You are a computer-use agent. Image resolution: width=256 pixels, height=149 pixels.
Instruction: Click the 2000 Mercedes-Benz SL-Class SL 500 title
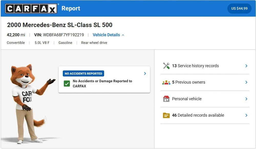(60, 25)
